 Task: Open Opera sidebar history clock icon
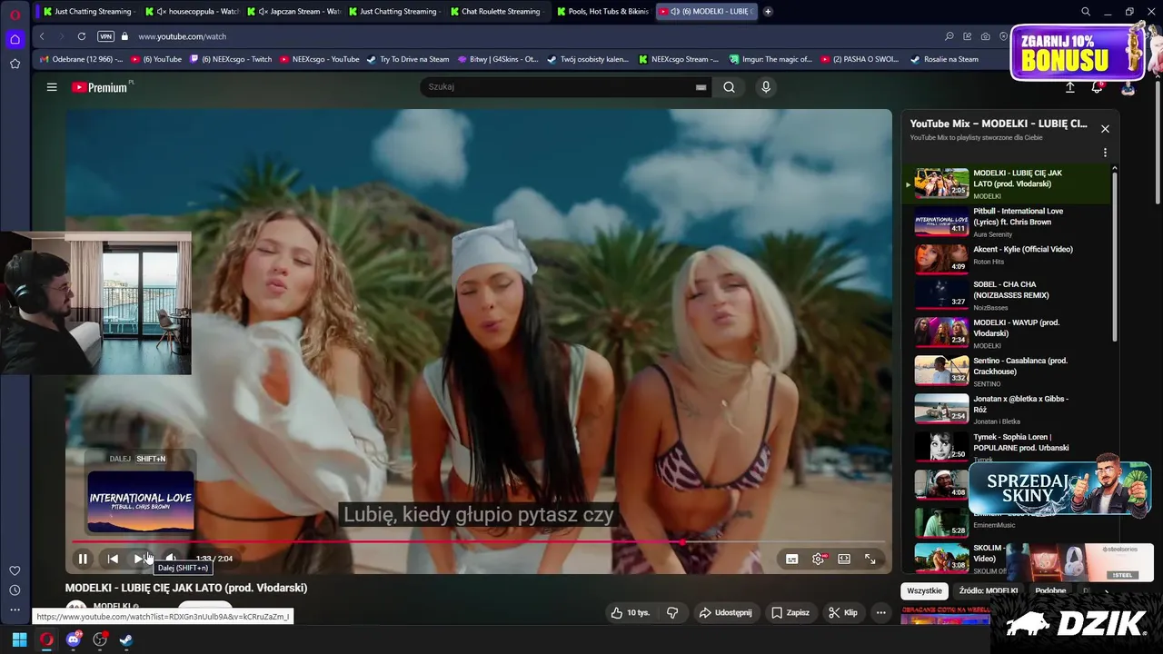tap(15, 590)
